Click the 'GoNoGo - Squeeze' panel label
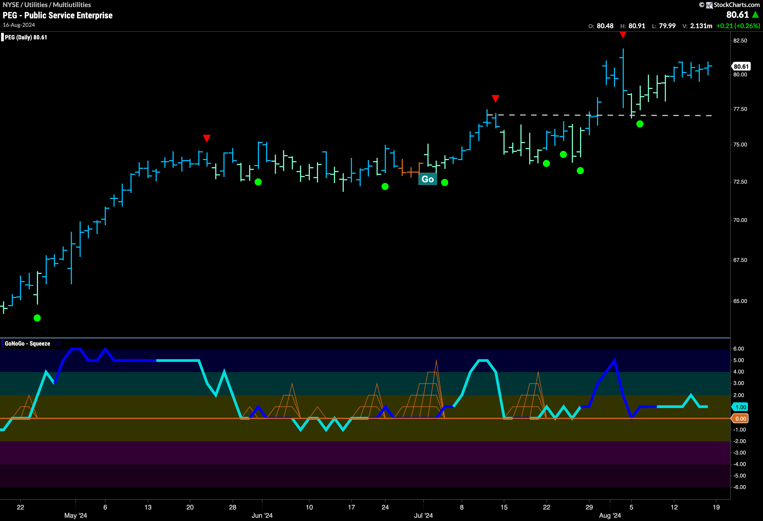The height and width of the screenshot is (521, 763). 28,344
